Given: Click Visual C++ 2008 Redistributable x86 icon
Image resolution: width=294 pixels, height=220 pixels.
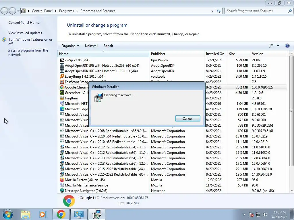Looking at the screenshot, I should [62, 131].
